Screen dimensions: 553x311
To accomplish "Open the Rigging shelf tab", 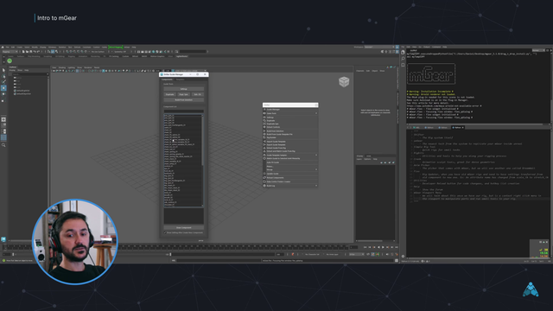I will (x=72, y=56).
